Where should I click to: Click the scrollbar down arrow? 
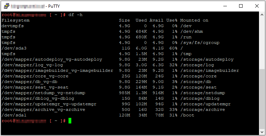click(262, 132)
